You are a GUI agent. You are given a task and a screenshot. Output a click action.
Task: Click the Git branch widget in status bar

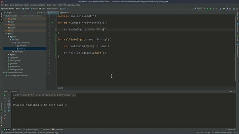221,133
